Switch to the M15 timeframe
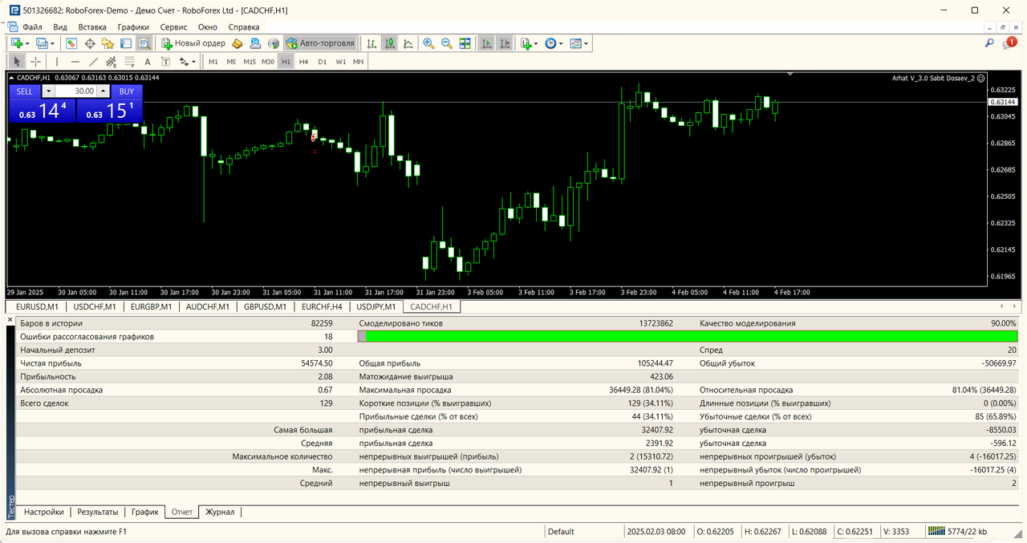The width and height of the screenshot is (1027, 543). pos(250,61)
